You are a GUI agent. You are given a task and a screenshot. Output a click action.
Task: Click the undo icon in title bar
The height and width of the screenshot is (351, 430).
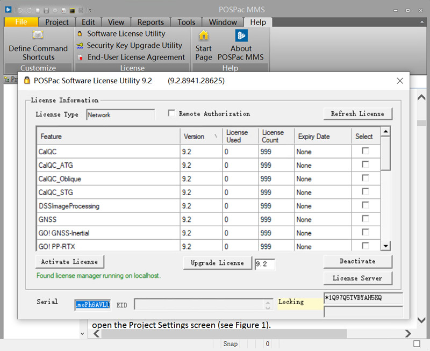click(20, 10)
